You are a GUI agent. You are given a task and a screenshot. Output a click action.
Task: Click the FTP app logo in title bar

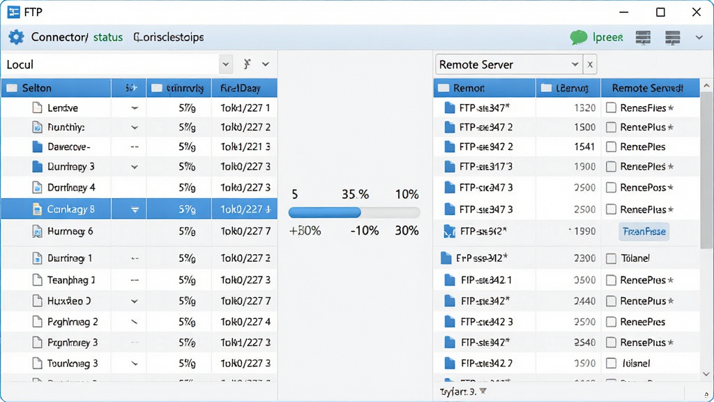[x=14, y=12]
